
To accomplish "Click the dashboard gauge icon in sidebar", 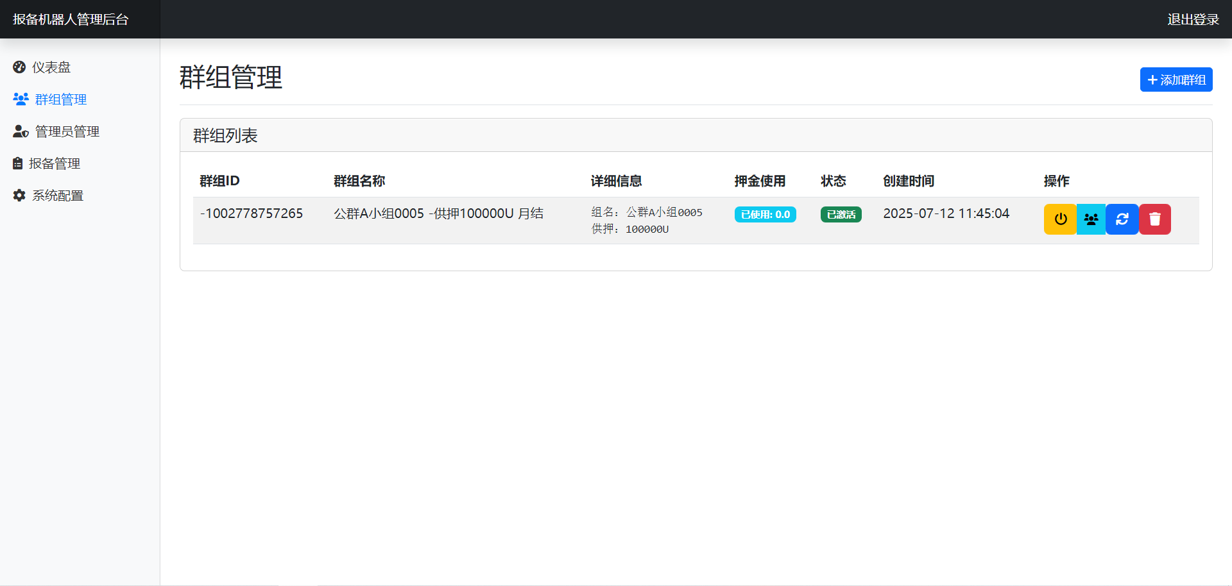I will coord(19,67).
